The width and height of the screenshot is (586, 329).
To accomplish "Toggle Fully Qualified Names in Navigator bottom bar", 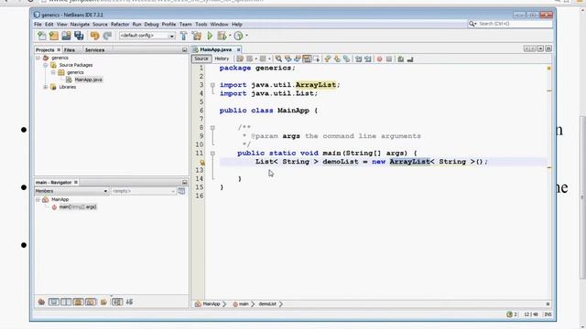I will 103,302.
